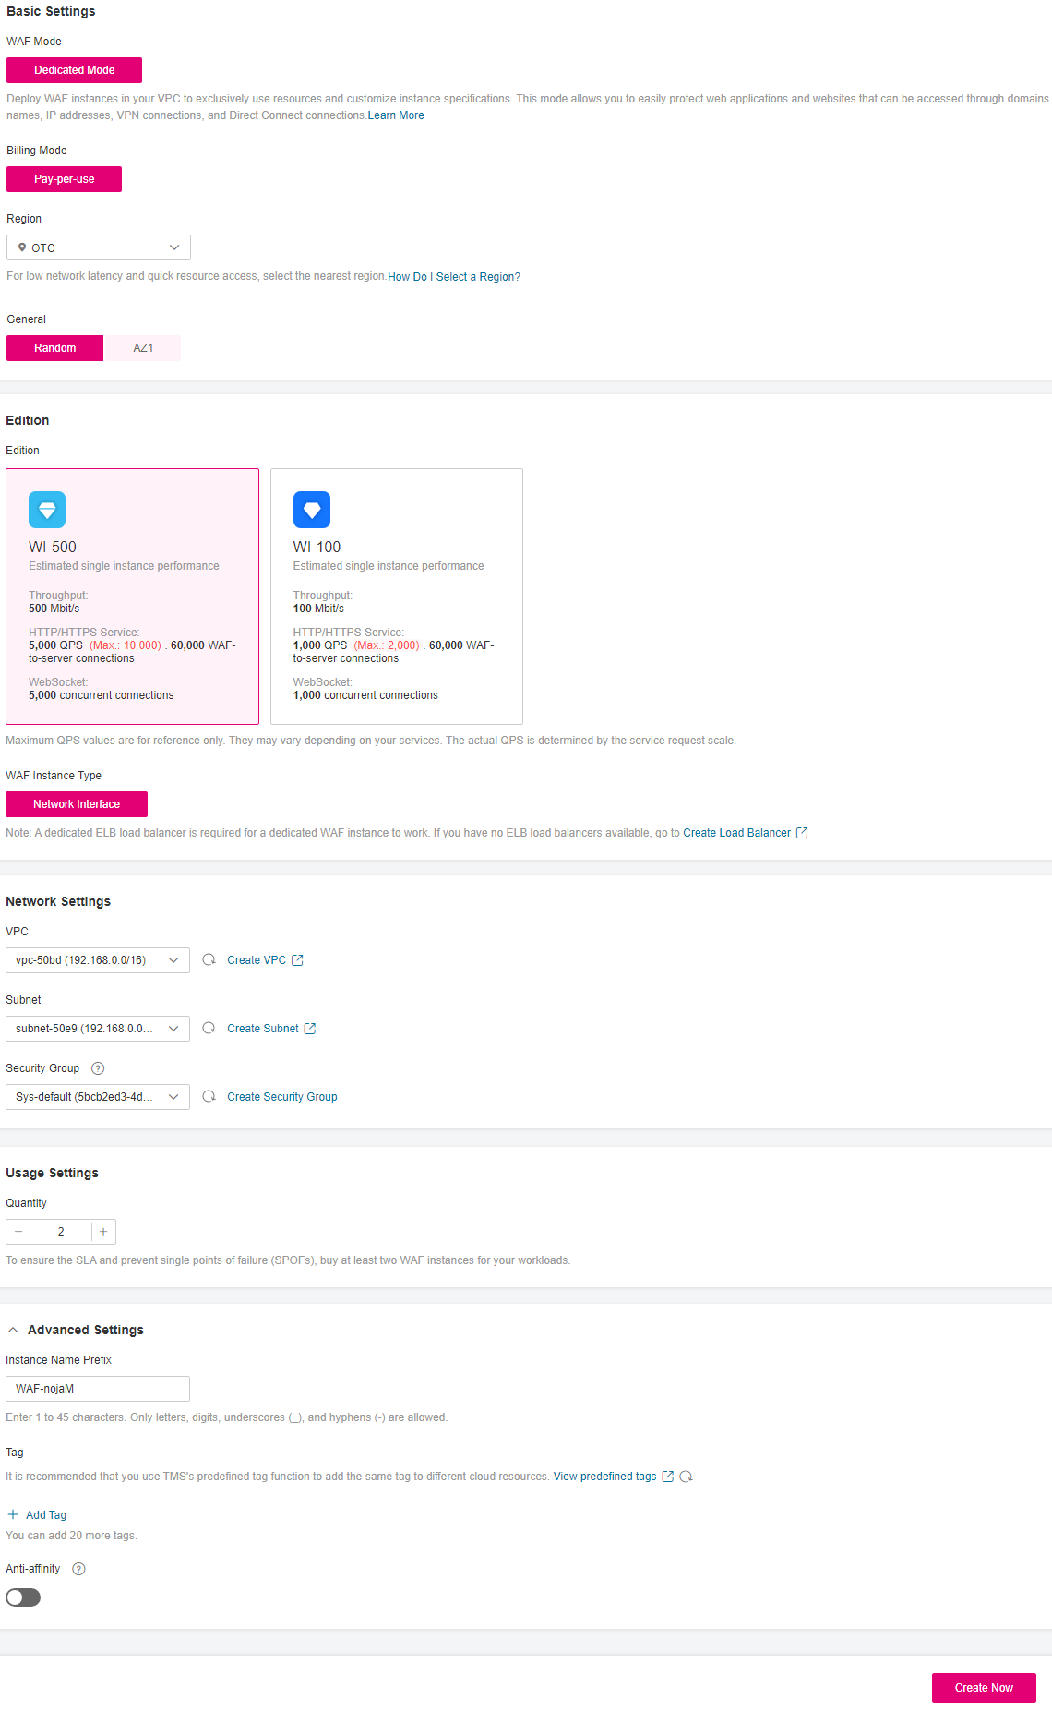
Task: Click the Advanced Settings heading text
Action: (86, 1330)
